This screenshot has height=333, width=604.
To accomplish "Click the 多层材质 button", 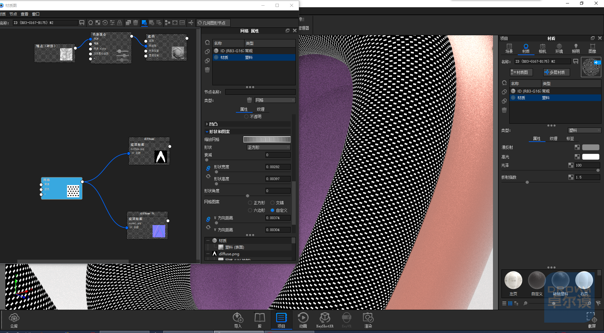I will (556, 72).
